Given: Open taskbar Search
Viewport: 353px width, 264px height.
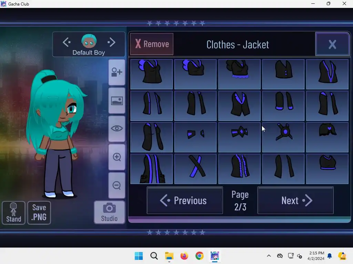Looking at the screenshot, I should [154, 256].
